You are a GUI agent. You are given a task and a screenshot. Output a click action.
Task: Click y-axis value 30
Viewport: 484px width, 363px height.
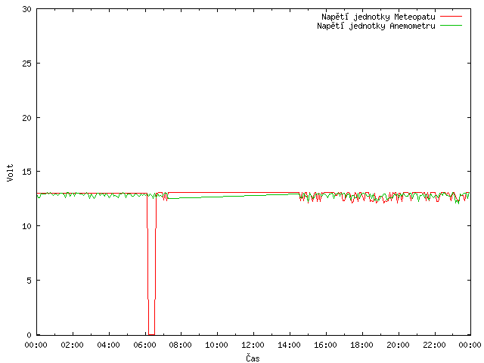point(27,9)
